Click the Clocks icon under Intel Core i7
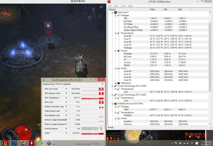The image size is (213, 146). (x=118, y=68)
